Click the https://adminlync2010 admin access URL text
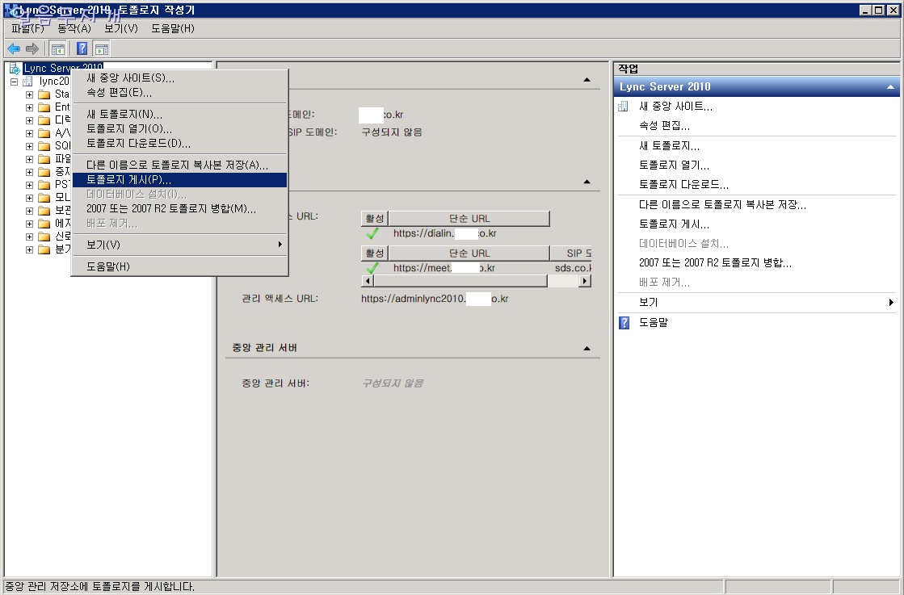 (435, 299)
